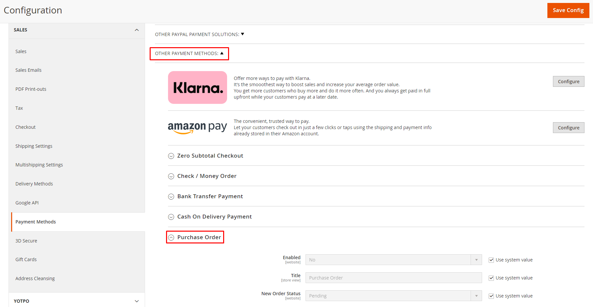
Task: Open 3D Secure settings
Action: click(x=26, y=241)
